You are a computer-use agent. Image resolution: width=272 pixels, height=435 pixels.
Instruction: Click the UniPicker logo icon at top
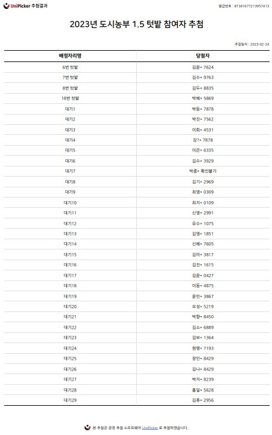[x=7, y=6]
